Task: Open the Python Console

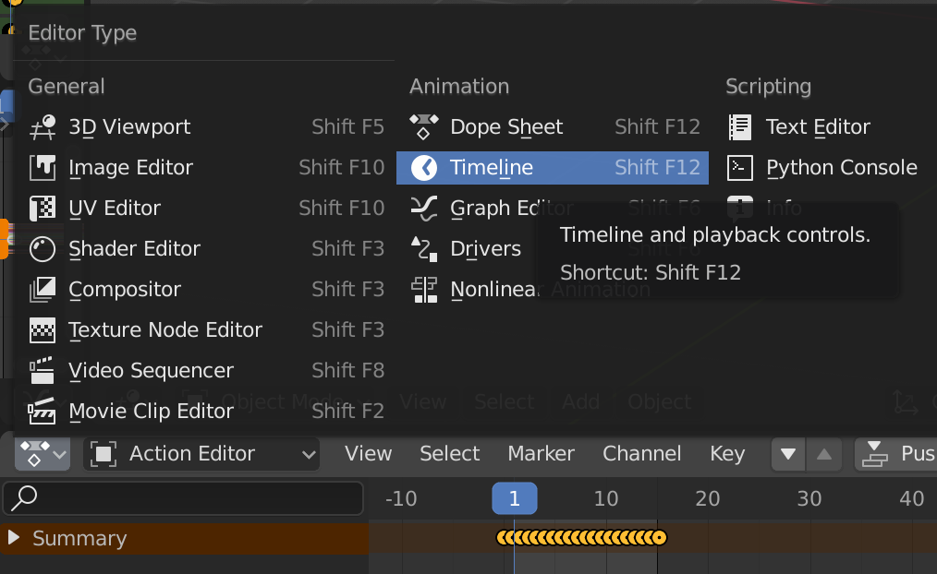Action: (841, 167)
